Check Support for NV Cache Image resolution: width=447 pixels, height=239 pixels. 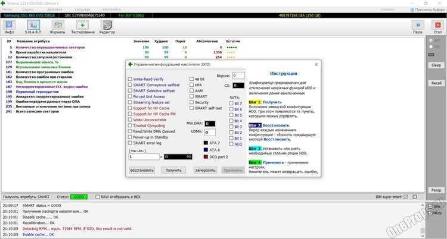[x=130, y=108]
